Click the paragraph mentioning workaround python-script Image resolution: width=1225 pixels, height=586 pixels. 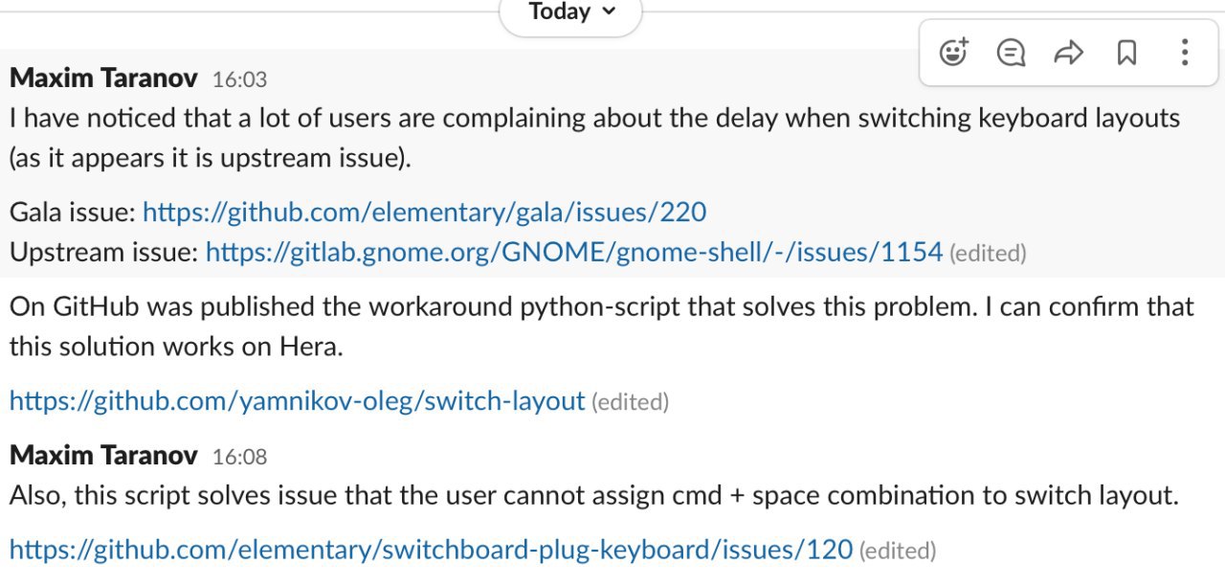point(601,326)
